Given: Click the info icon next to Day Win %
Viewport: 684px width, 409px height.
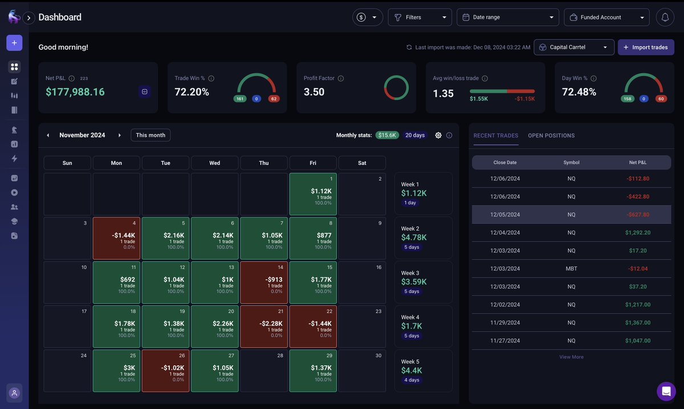Looking at the screenshot, I should (x=593, y=78).
